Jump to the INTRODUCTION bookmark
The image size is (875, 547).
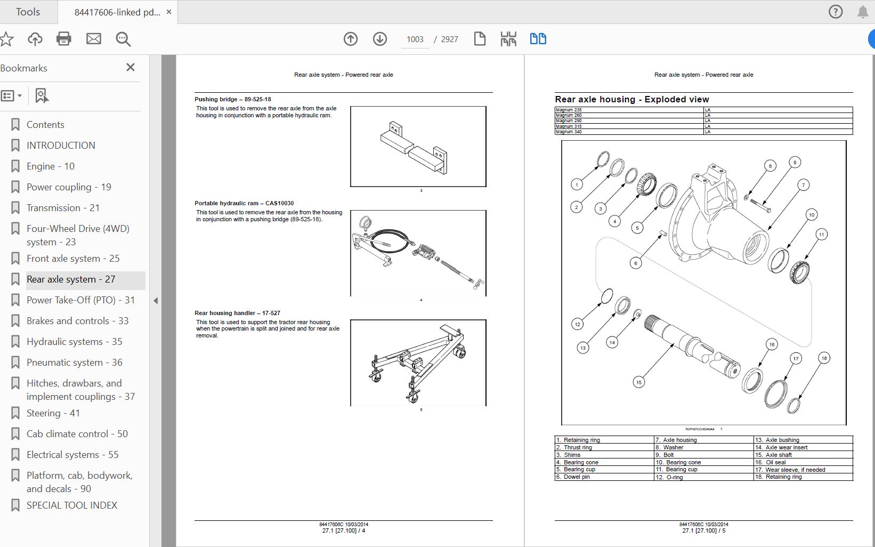click(61, 146)
